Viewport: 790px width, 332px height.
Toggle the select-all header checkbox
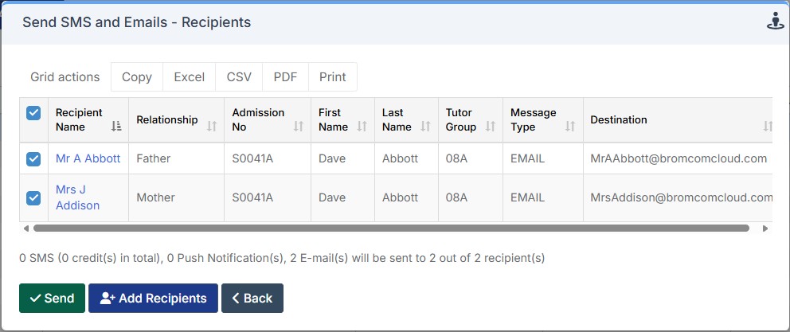pos(33,113)
